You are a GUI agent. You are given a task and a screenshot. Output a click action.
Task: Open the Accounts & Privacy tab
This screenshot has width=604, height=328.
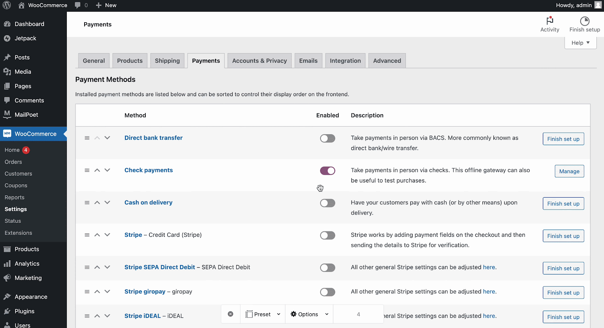[x=259, y=61]
